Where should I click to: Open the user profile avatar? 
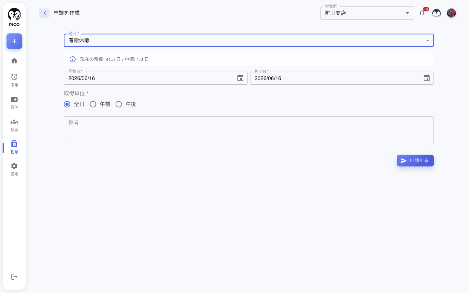[451, 13]
